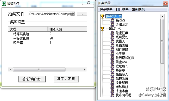Click the 抽奖文件 path input field
This screenshot has width=169, height=101.
click(x=52, y=14)
